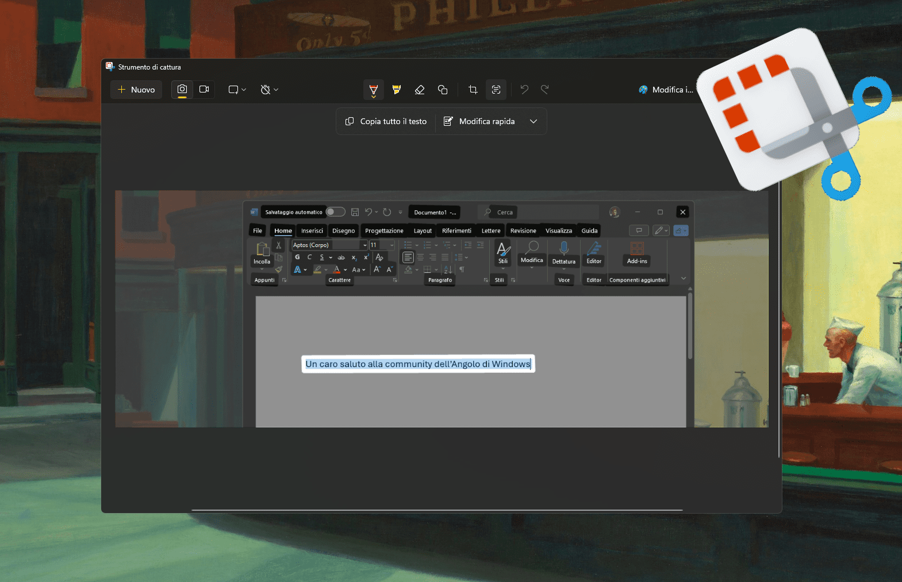
Task: Open the shapes tool
Action: (443, 90)
